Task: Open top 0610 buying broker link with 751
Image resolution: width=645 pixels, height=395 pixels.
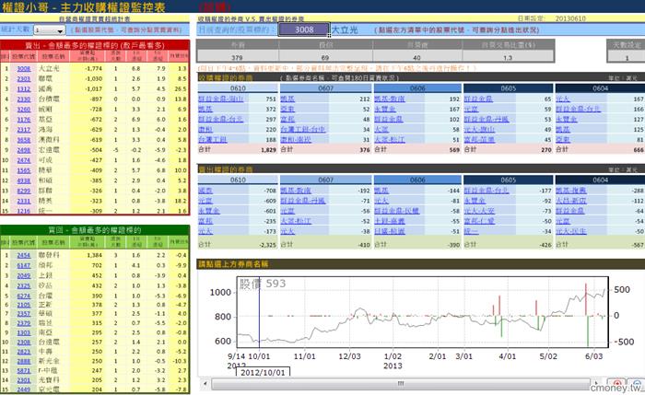Action: pyautogui.click(x=220, y=99)
